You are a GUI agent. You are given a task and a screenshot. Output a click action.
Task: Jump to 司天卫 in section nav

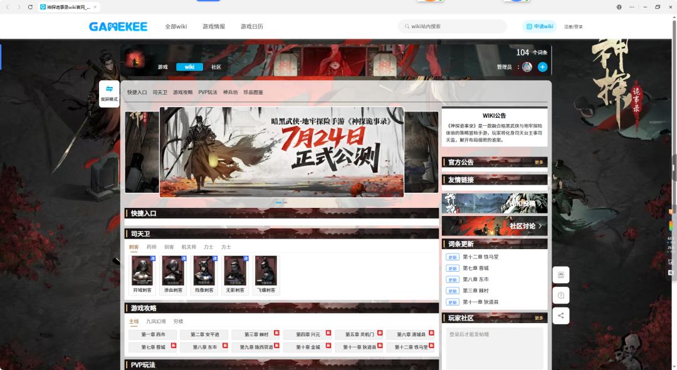[x=160, y=92]
